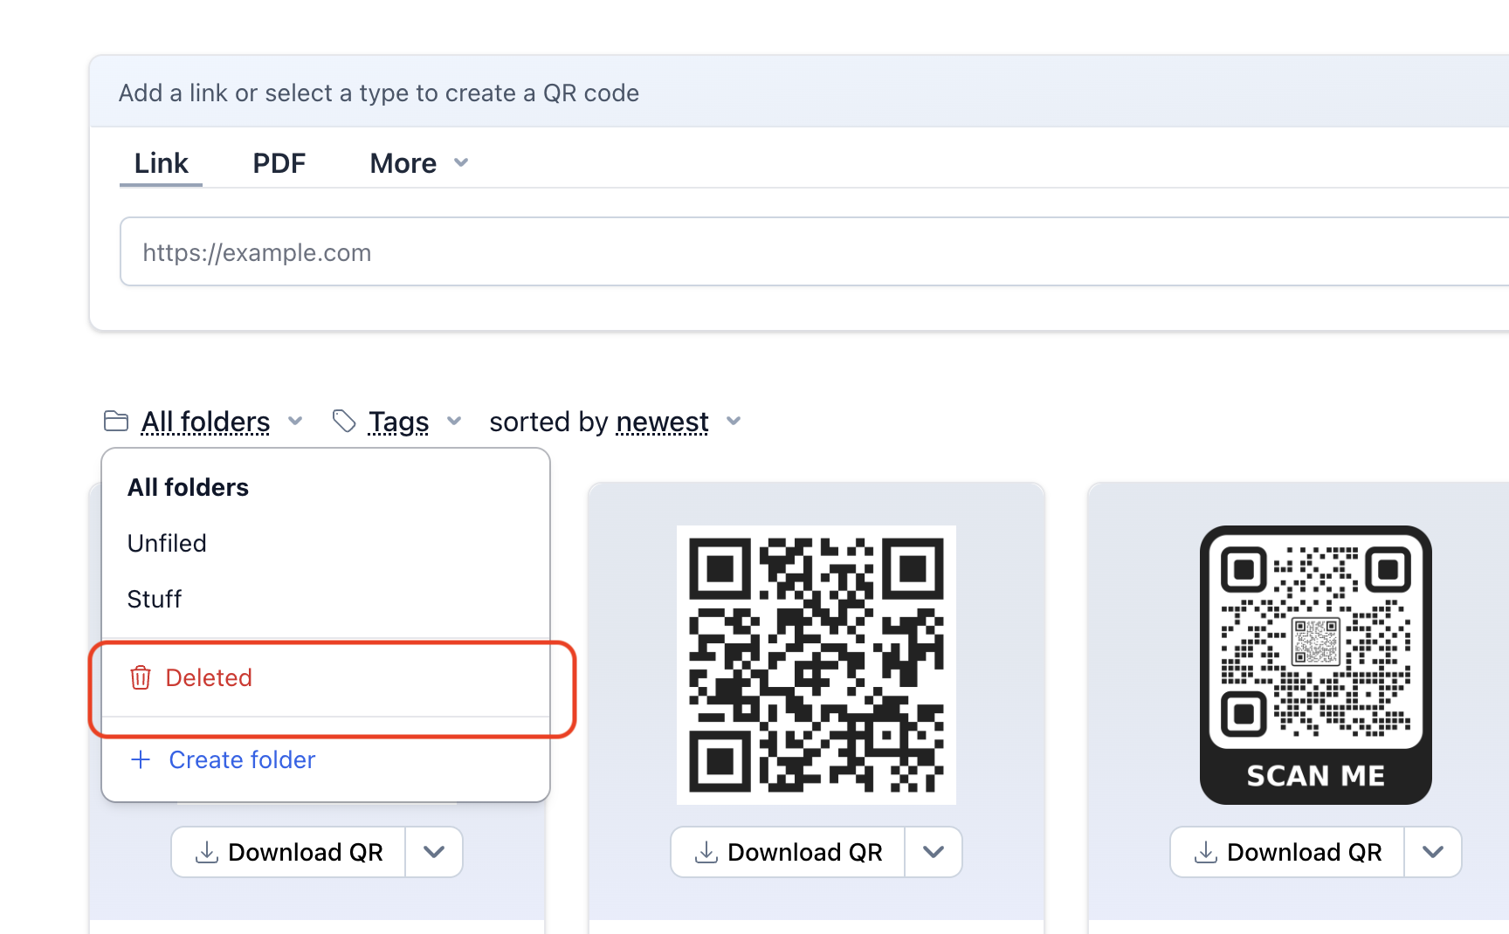This screenshot has height=934, width=1509.
Task: Open the More tab
Action: pos(419,163)
